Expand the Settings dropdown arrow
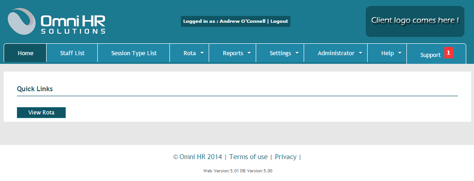This screenshot has width=474, height=181. click(297, 53)
